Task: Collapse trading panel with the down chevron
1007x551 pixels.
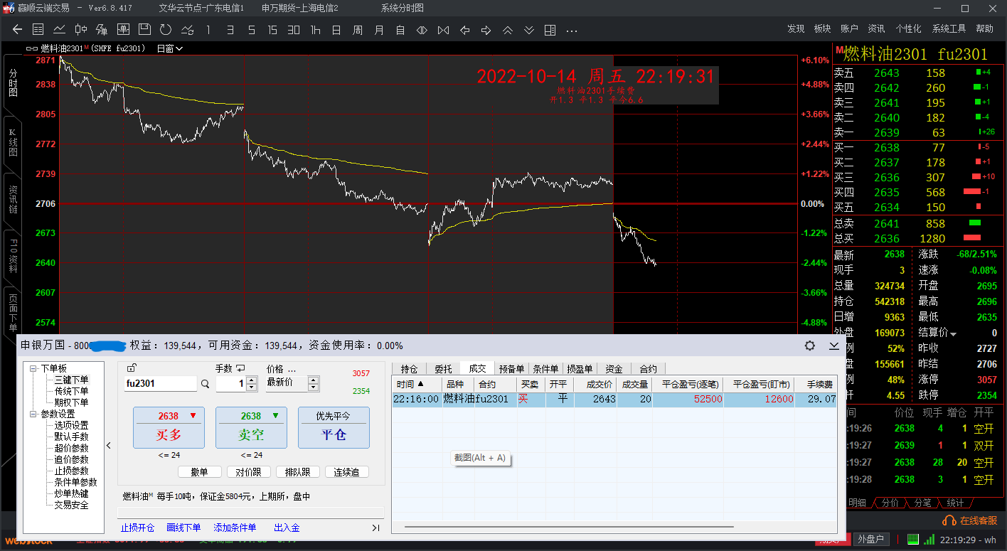Action: click(x=834, y=346)
